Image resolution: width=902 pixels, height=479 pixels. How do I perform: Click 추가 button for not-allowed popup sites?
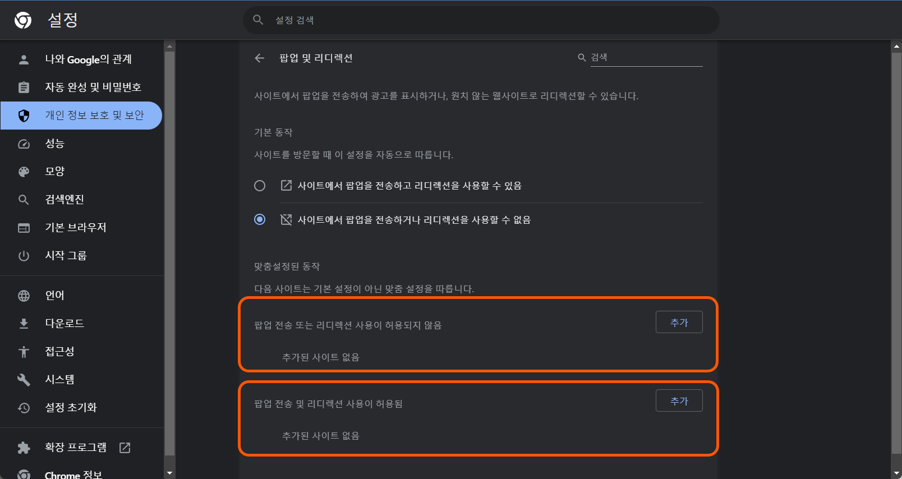coord(679,323)
